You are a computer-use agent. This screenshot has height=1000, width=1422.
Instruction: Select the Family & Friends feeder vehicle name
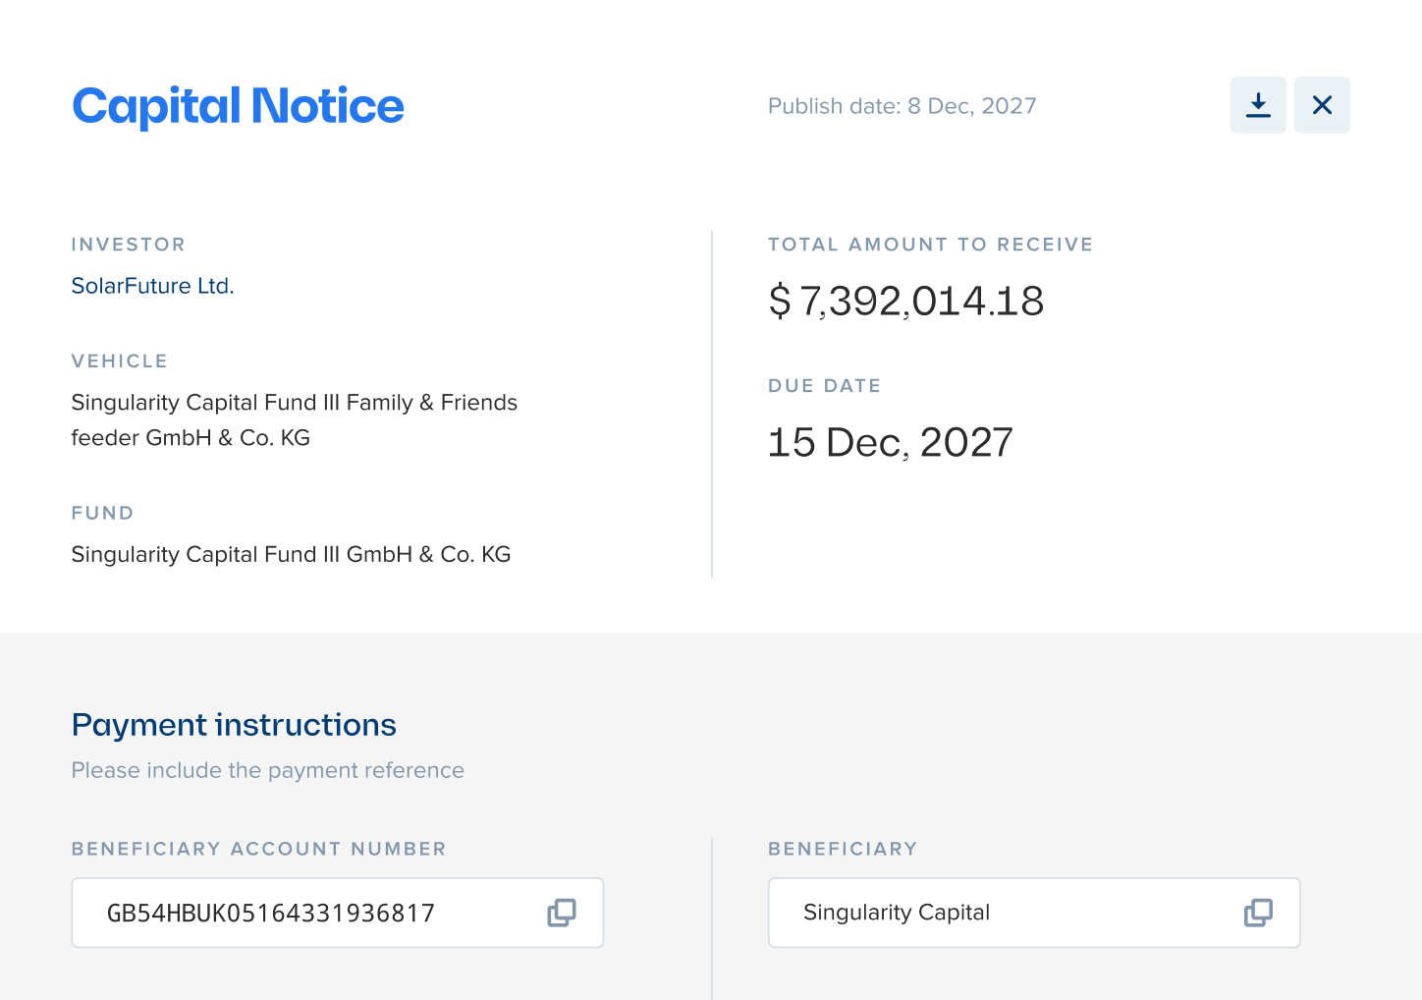click(294, 419)
